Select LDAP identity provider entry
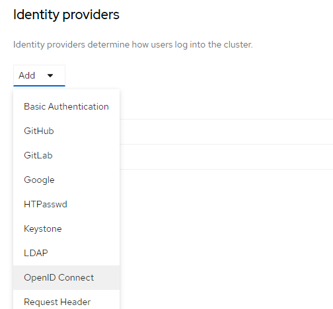The width and height of the screenshot is (333, 309). (66, 253)
